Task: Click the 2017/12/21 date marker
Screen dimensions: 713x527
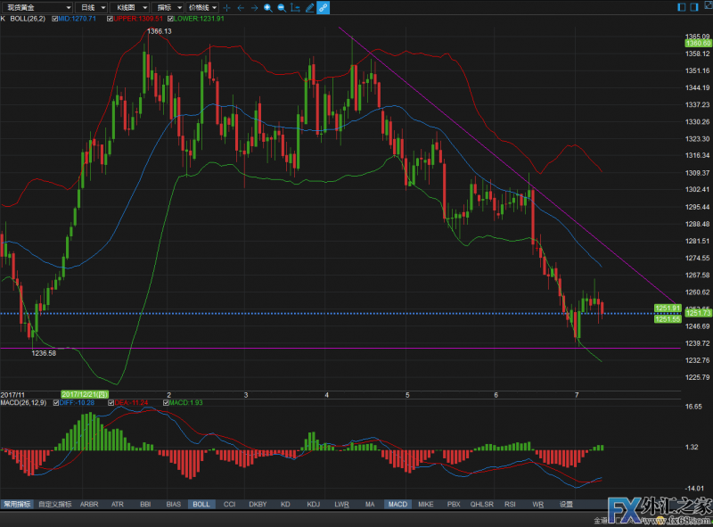Action: (85, 393)
